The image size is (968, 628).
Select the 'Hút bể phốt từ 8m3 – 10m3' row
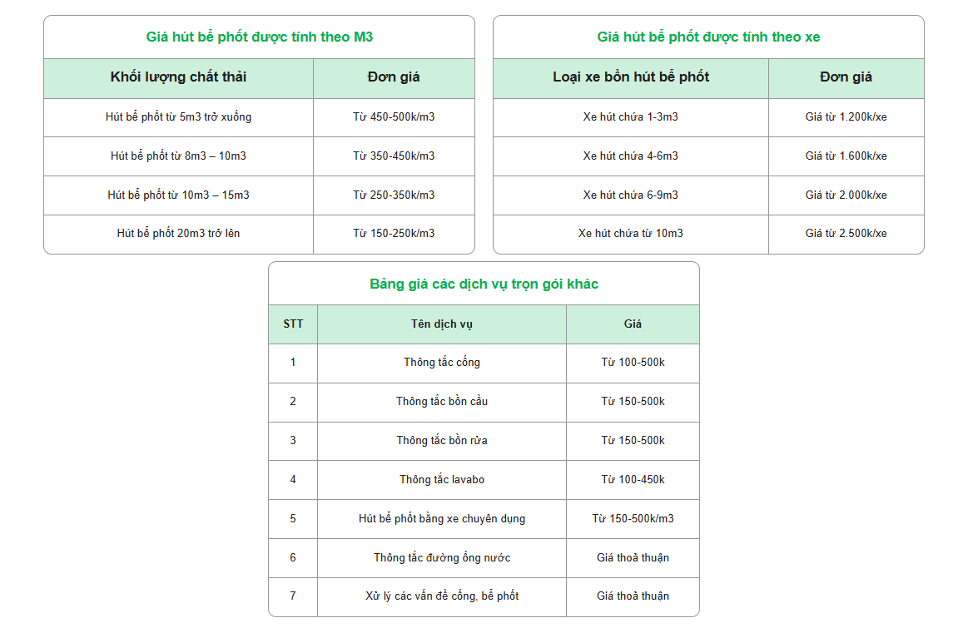tap(178, 156)
